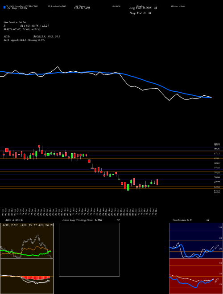Open the empty intraday trading price panel

click(x=89, y=249)
